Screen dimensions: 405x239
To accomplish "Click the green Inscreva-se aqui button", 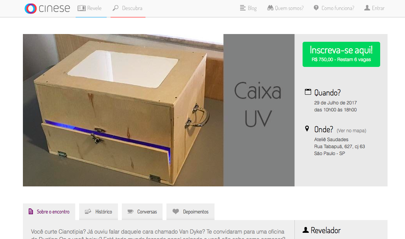I will 341,55.
